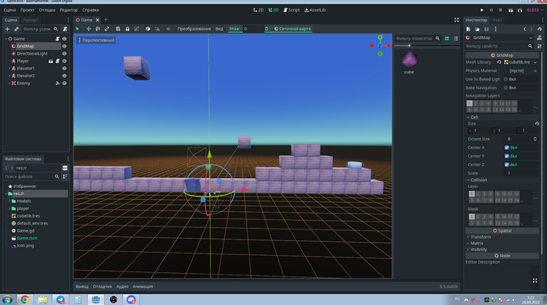
Task: Enable Bake Navigation checkbox
Action: [x=506, y=87]
